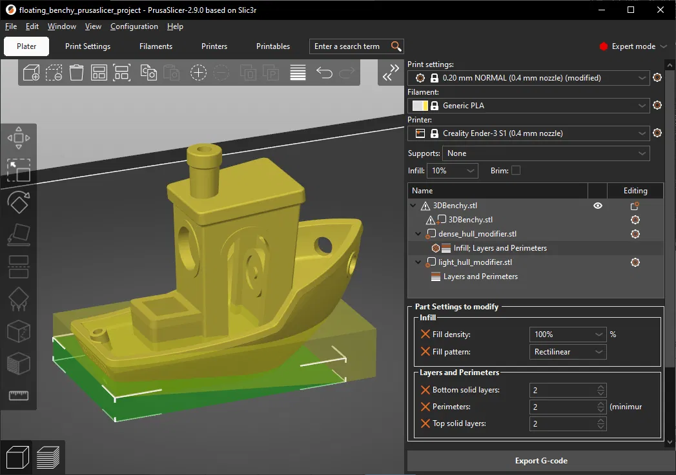Click the Undo arrow icon
676x475 pixels.
(324, 73)
